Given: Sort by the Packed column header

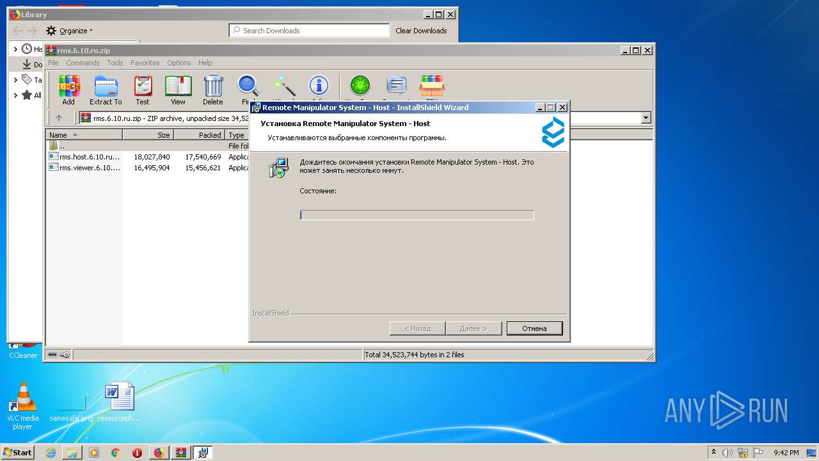Looking at the screenshot, I should click(x=200, y=134).
